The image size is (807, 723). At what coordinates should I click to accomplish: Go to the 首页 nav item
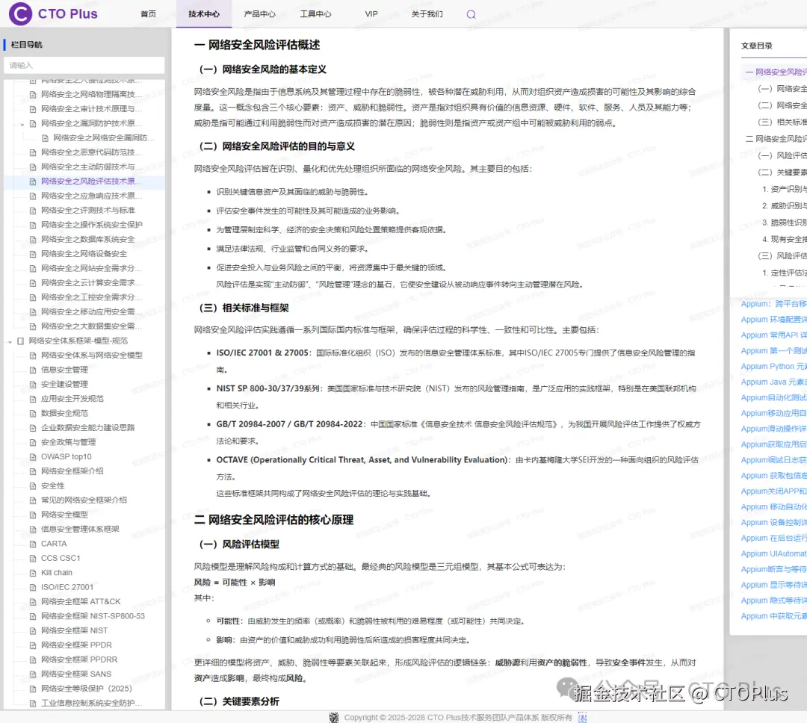pos(148,14)
